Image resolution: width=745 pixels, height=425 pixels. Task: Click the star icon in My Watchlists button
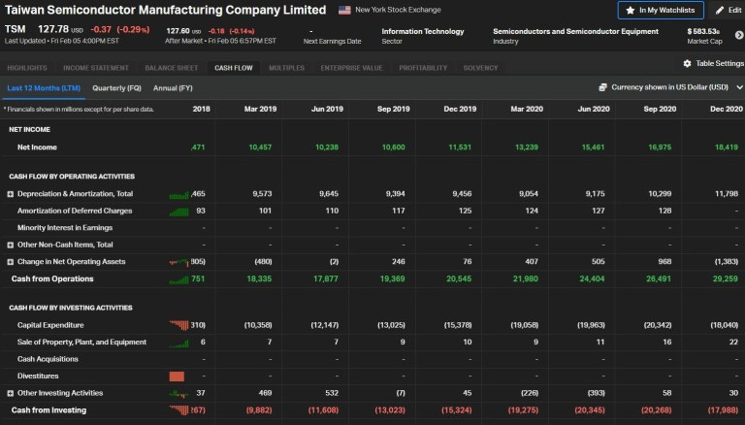pos(630,10)
